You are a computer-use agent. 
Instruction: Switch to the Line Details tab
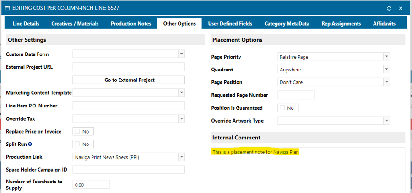pyautogui.click(x=25, y=24)
